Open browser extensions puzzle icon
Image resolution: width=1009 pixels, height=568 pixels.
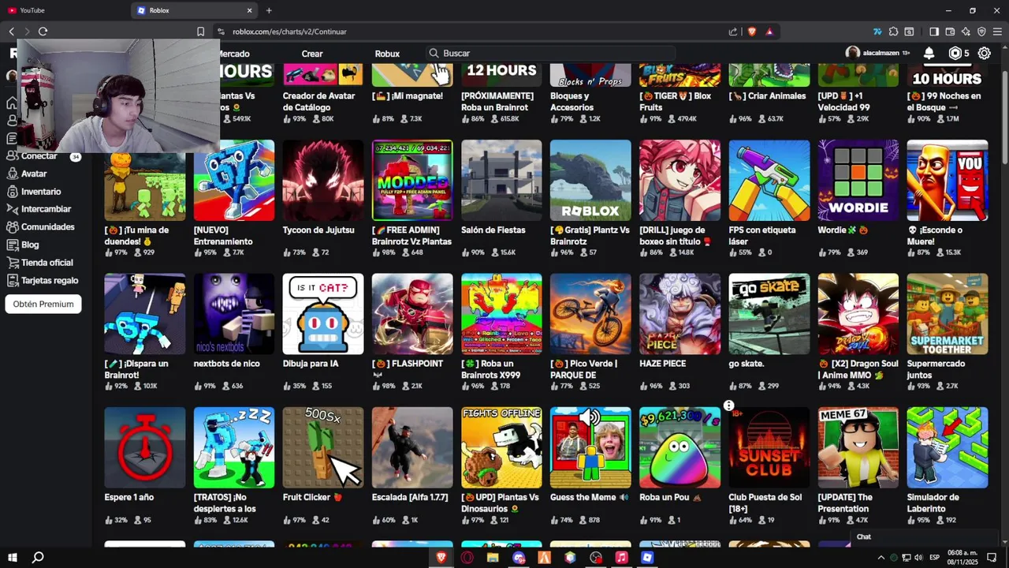point(893,32)
